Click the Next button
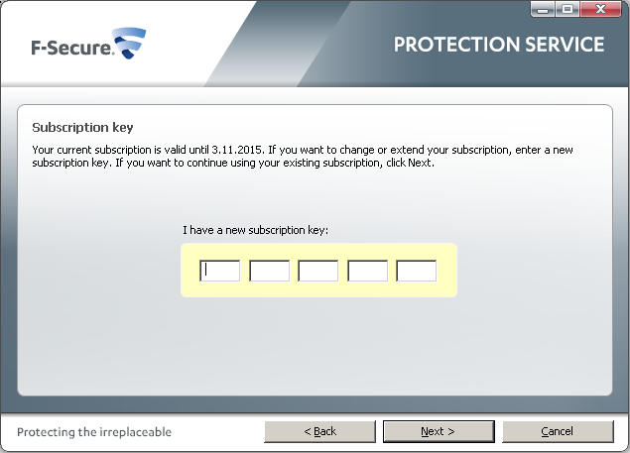This screenshot has width=630, height=453. click(x=439, y=431)
